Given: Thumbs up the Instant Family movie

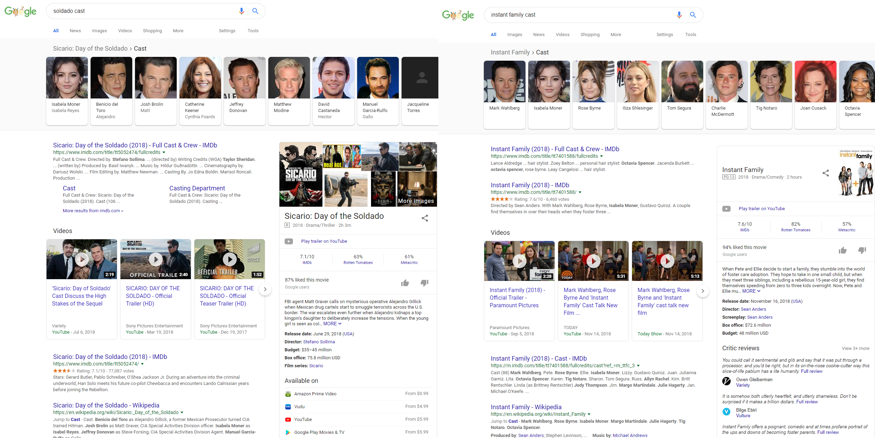Looking at the screenshot, I should point(843,250).
